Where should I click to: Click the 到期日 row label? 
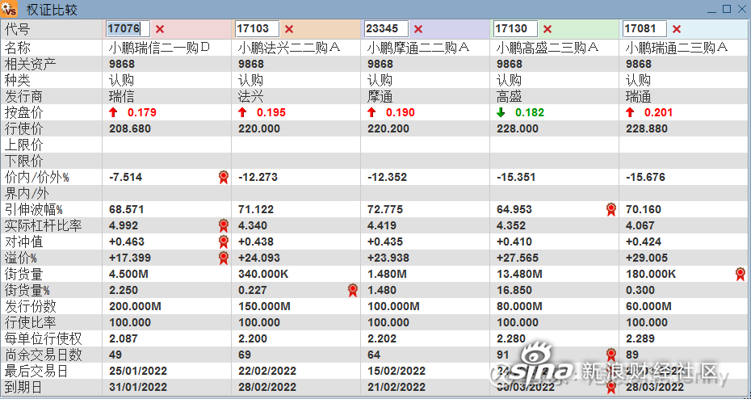point(23,387)
